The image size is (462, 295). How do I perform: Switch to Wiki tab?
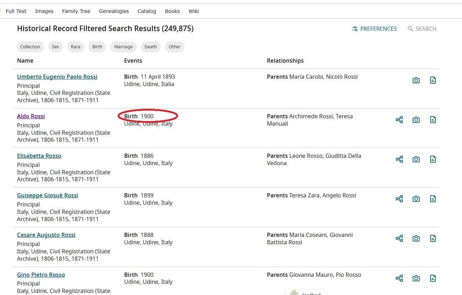click(x=194, y=11)
